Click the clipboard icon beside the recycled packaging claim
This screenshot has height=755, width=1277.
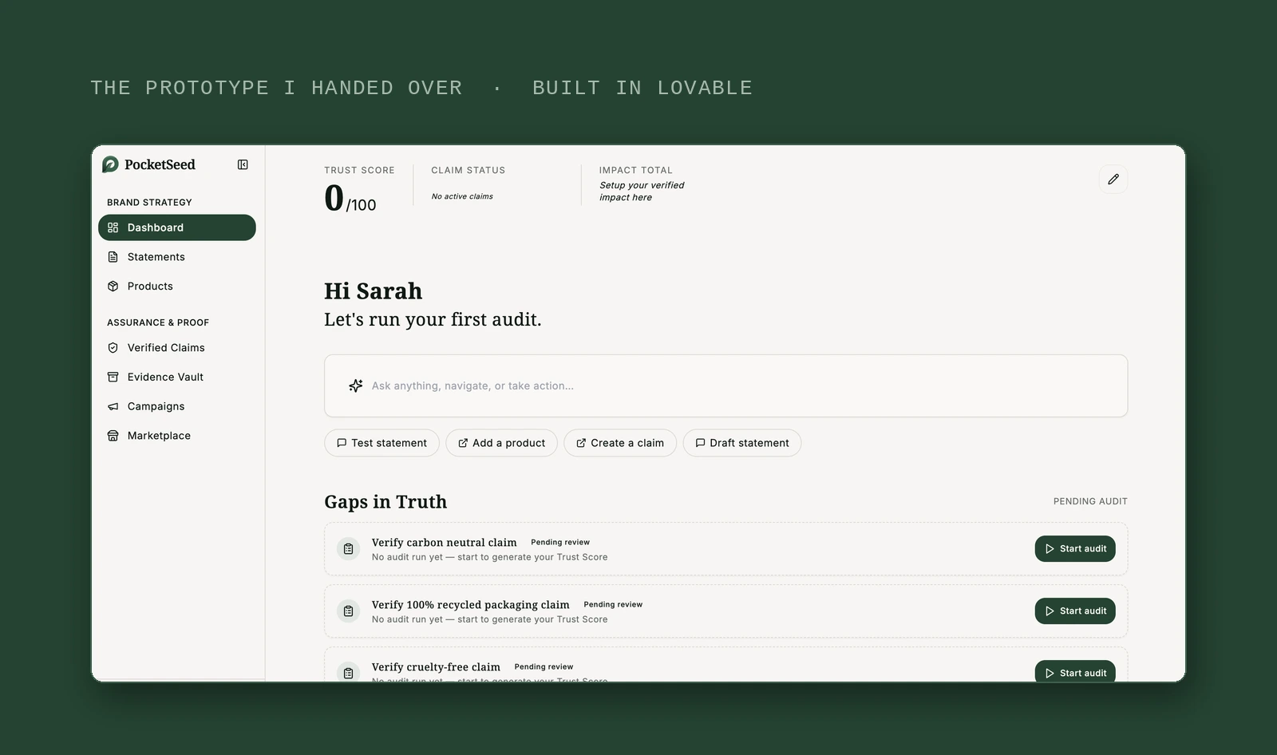[x=348, y=611]
